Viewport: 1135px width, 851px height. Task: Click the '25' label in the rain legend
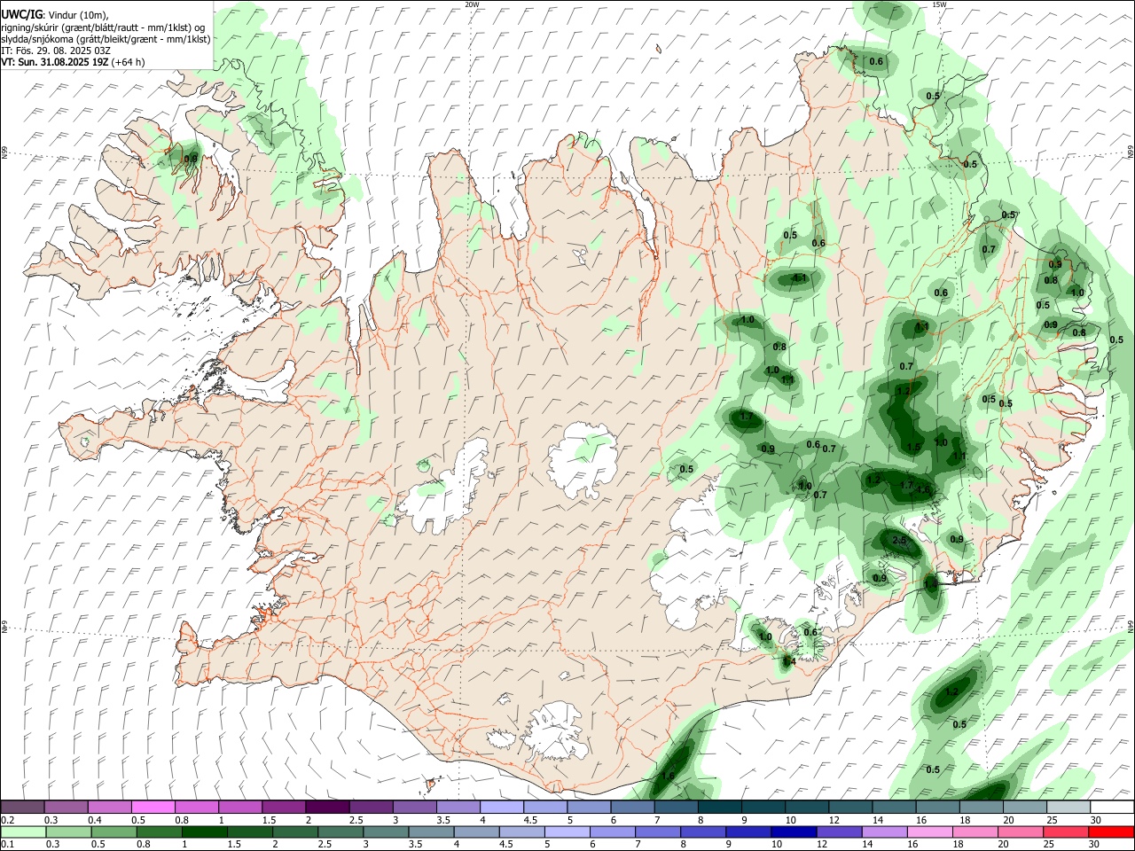[x=1048, y=845]
